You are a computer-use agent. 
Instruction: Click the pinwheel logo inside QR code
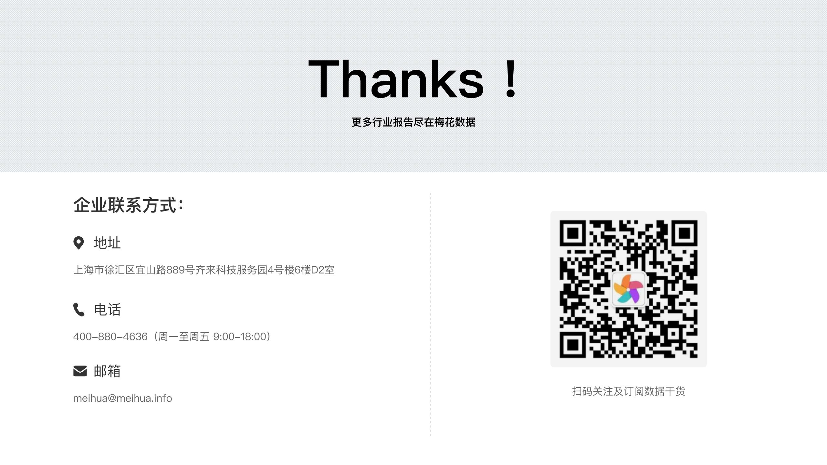pyautogui.click(x=628, y=289)
